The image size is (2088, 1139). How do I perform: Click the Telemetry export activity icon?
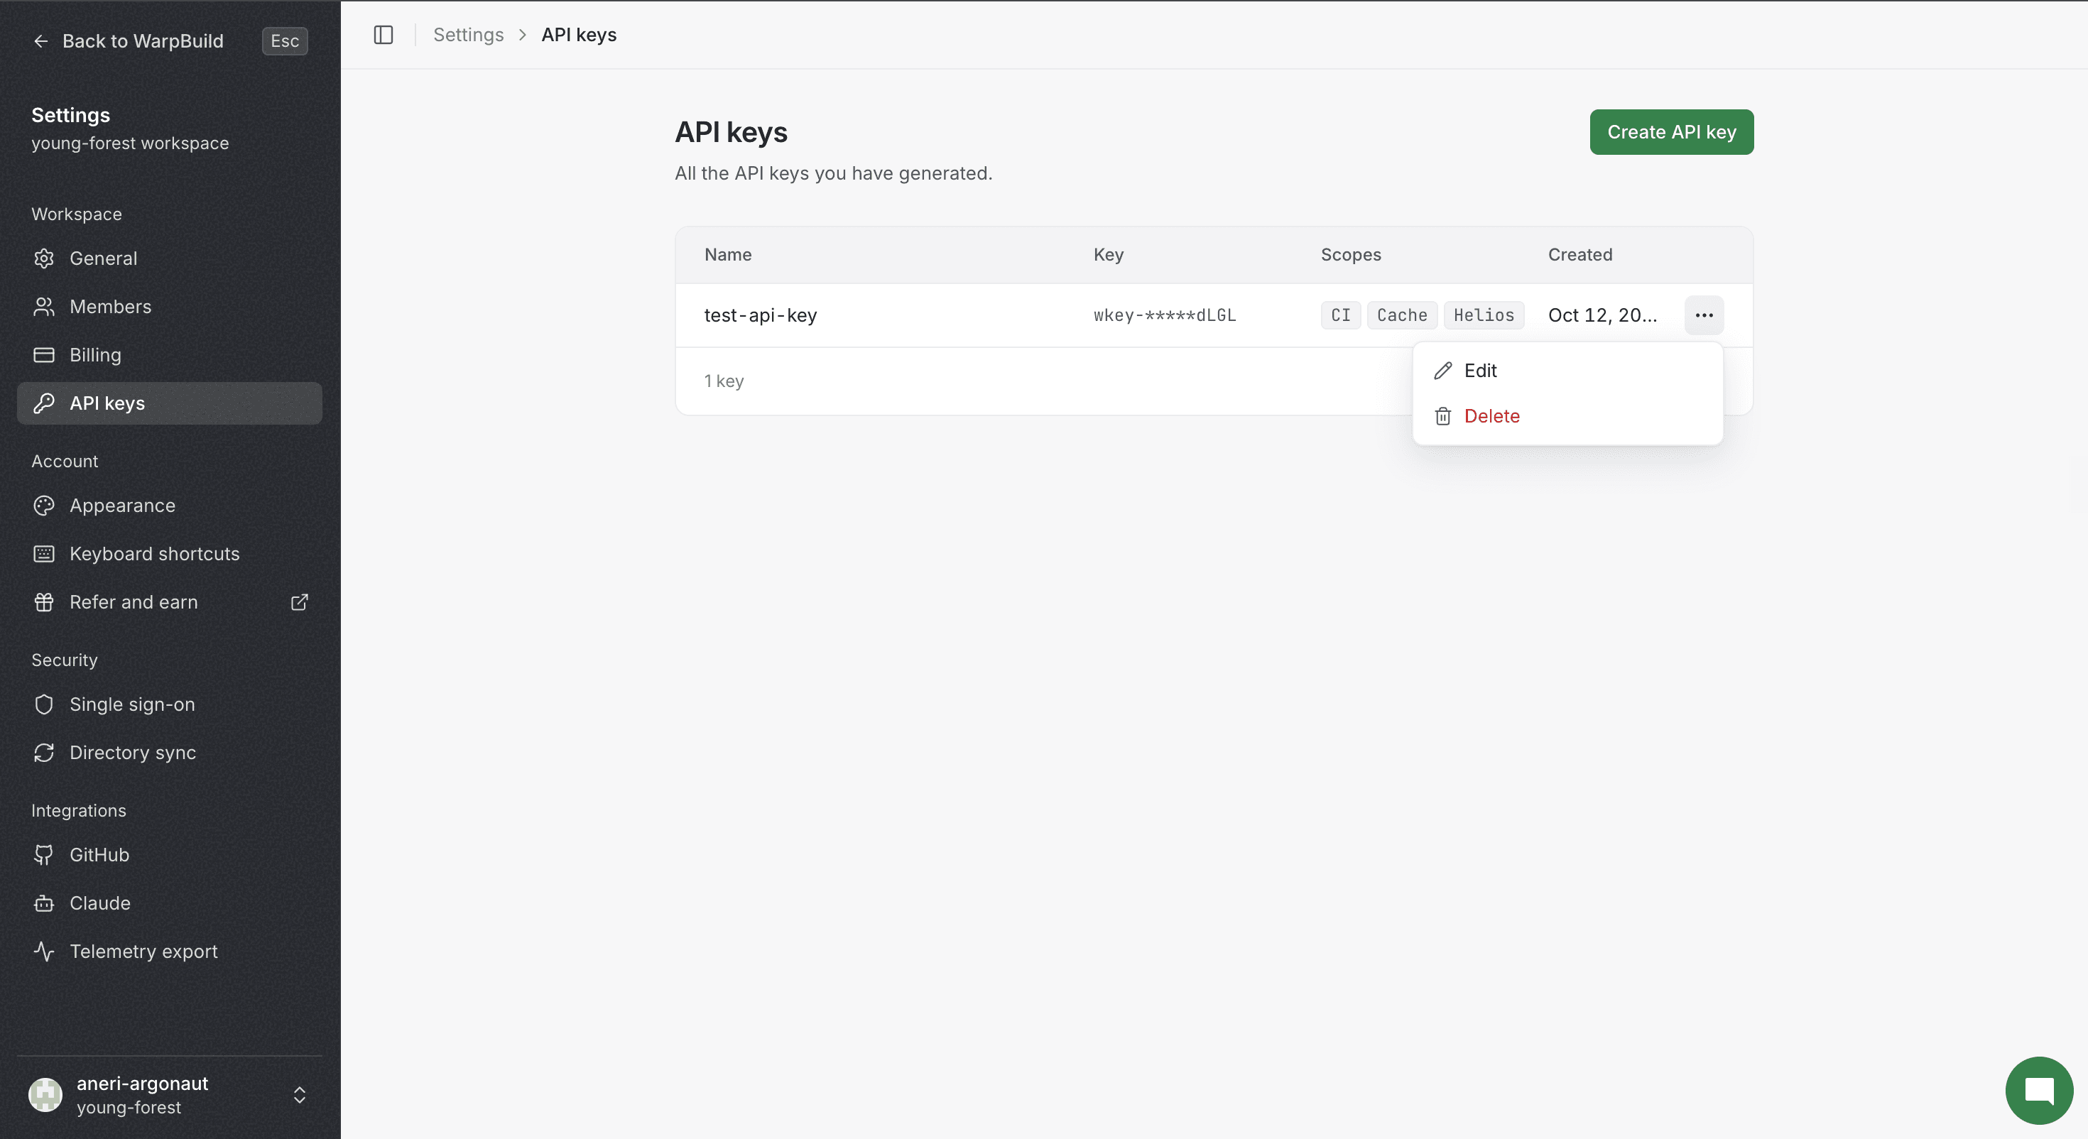[44, 951]
